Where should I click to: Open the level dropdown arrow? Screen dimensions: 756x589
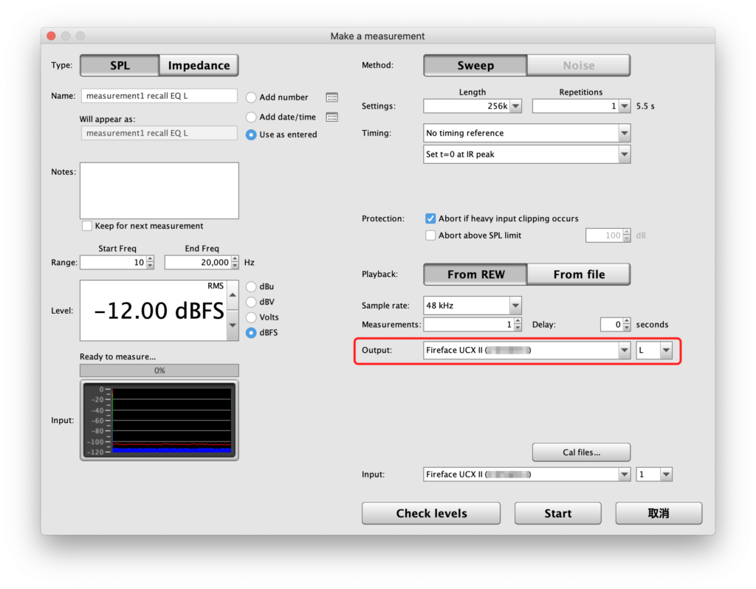point(233,325)
